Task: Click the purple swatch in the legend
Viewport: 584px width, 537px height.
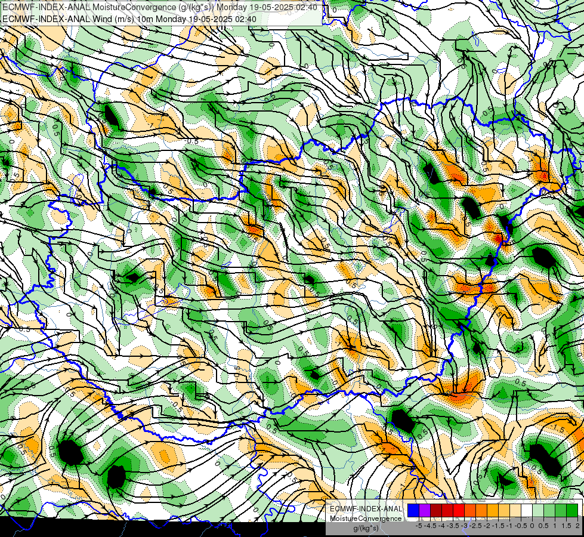Action: click(x=425, y=511)
